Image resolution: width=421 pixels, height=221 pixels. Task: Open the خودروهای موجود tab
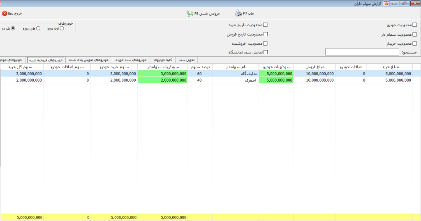[x=12, y=60]
